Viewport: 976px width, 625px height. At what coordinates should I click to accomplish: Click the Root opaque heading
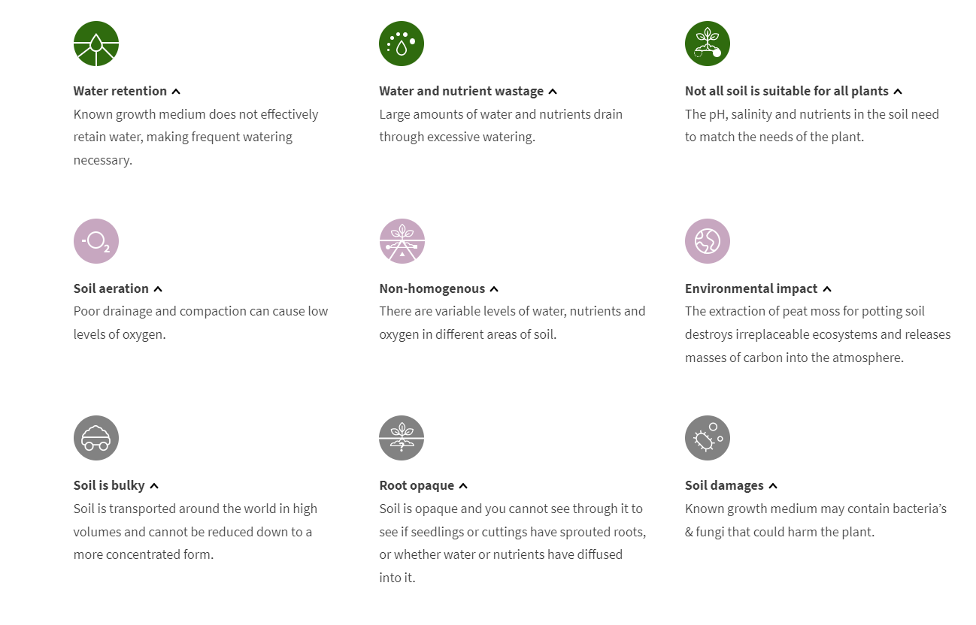pyautogui.click(x=417, y=485)
